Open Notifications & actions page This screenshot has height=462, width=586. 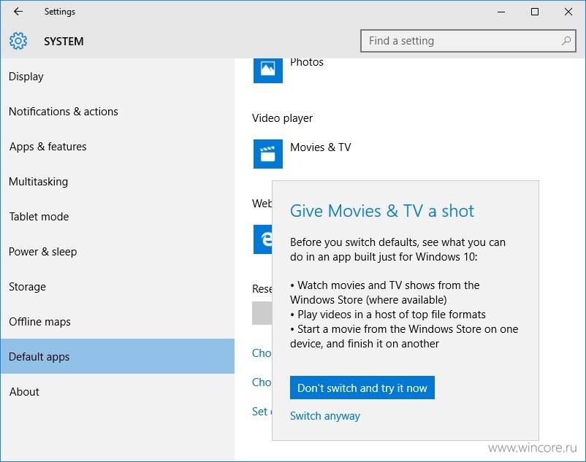(x=118, y=112)
